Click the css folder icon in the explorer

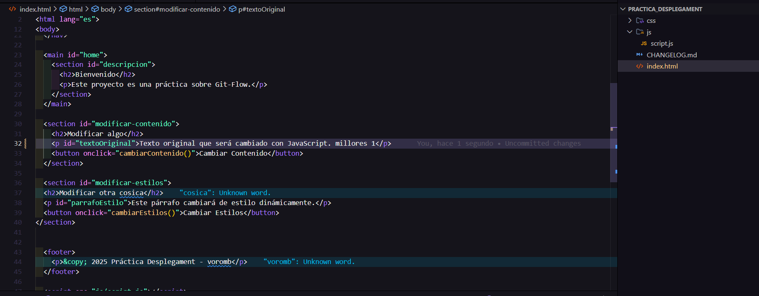640,21
